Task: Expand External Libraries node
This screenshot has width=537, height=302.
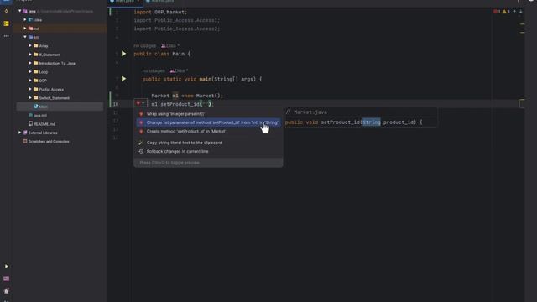Action: 19,133
